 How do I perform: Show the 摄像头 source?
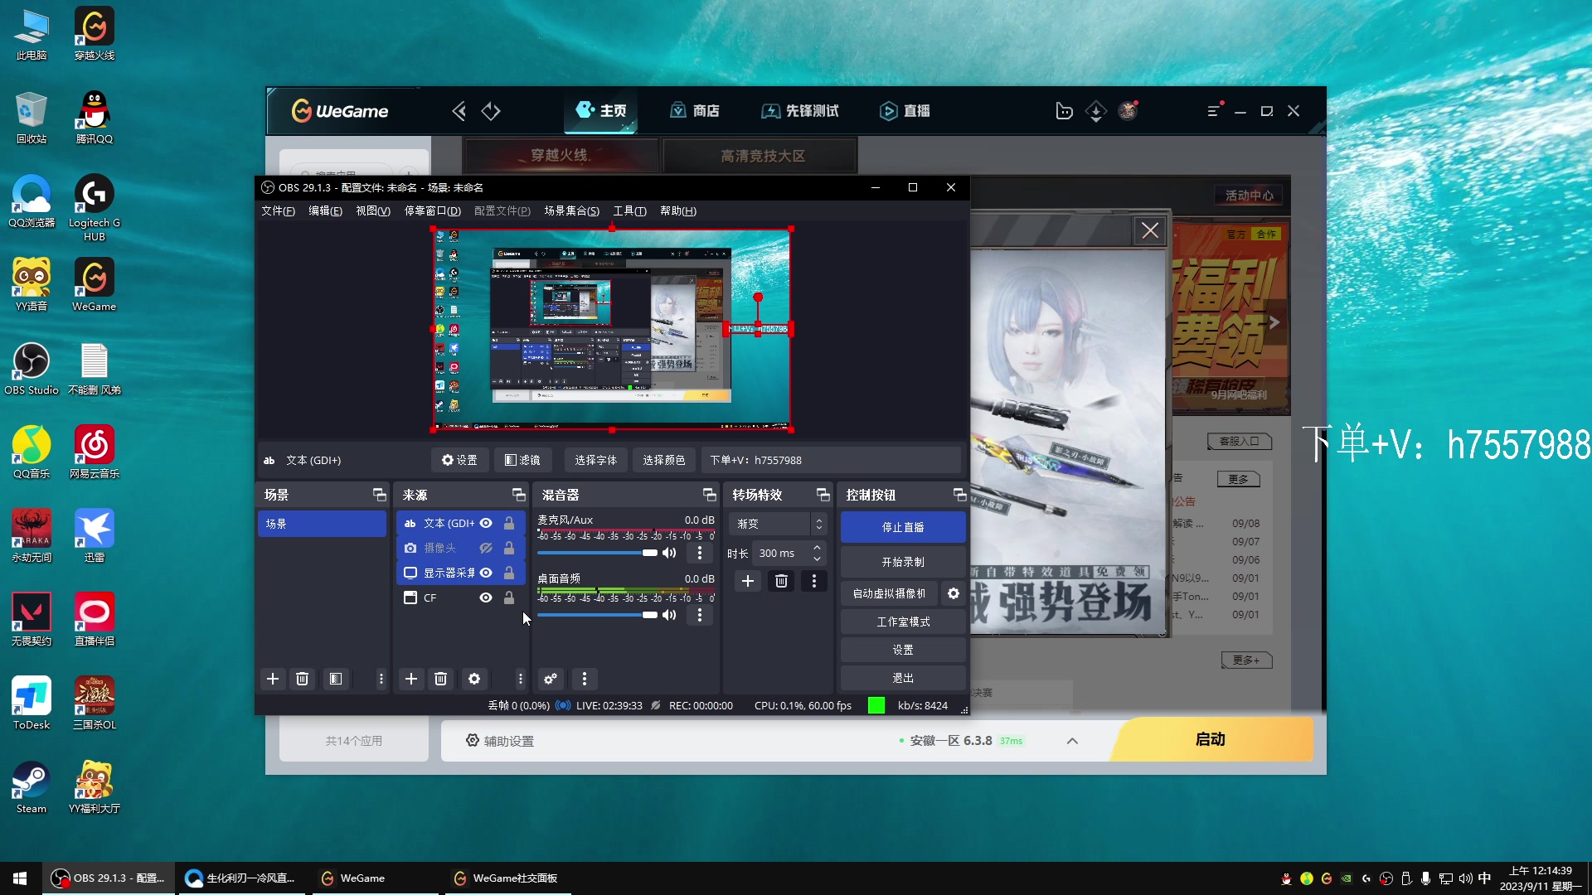(486, 548)
